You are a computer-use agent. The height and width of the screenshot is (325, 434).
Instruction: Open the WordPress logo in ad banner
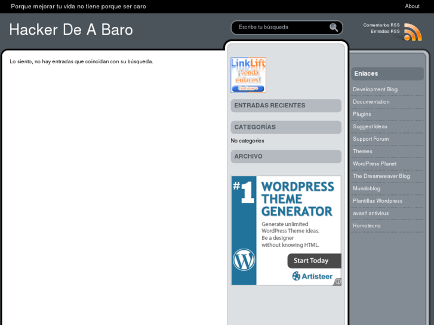click(244, 260)
